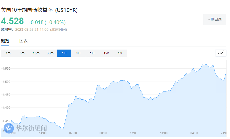Select the 5m timeframe
Image resolution: width=230 pixels, height=139 pixels.
click(22, 53)
